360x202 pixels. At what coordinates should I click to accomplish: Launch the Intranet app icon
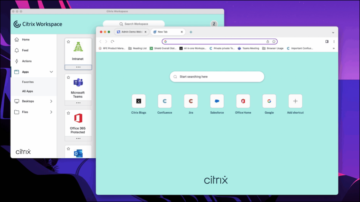tap(78, 47)
